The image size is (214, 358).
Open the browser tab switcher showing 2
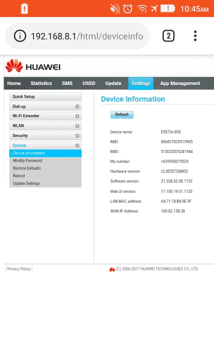[x=168, y=36]
